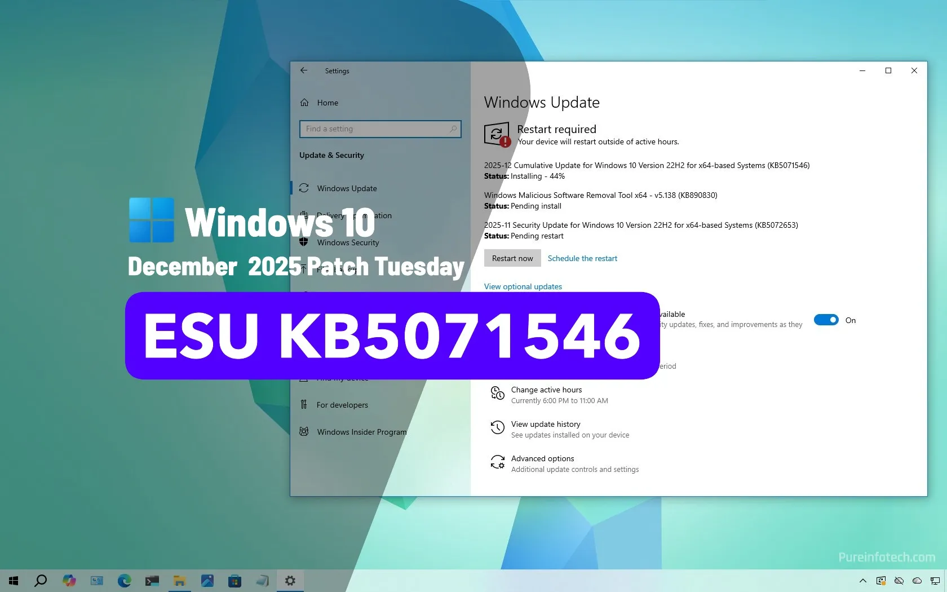Turn off the latest updates toggle
947x592 pixels.
pyautogui.click(x=826, y=320)
